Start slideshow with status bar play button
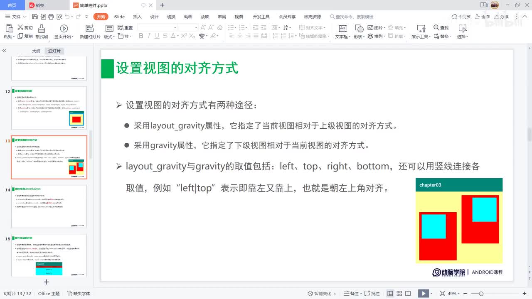The image size is (532, 299). (x=424, y=294)
